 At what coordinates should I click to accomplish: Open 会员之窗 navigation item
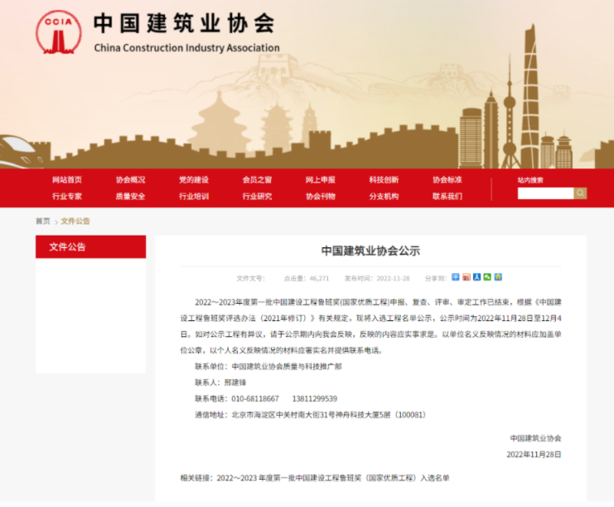point(257,179)
